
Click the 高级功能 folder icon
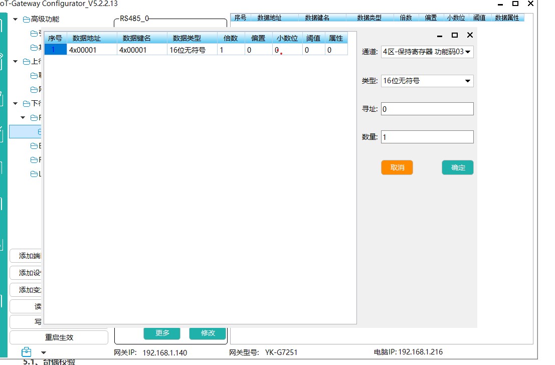pos(26,19)
